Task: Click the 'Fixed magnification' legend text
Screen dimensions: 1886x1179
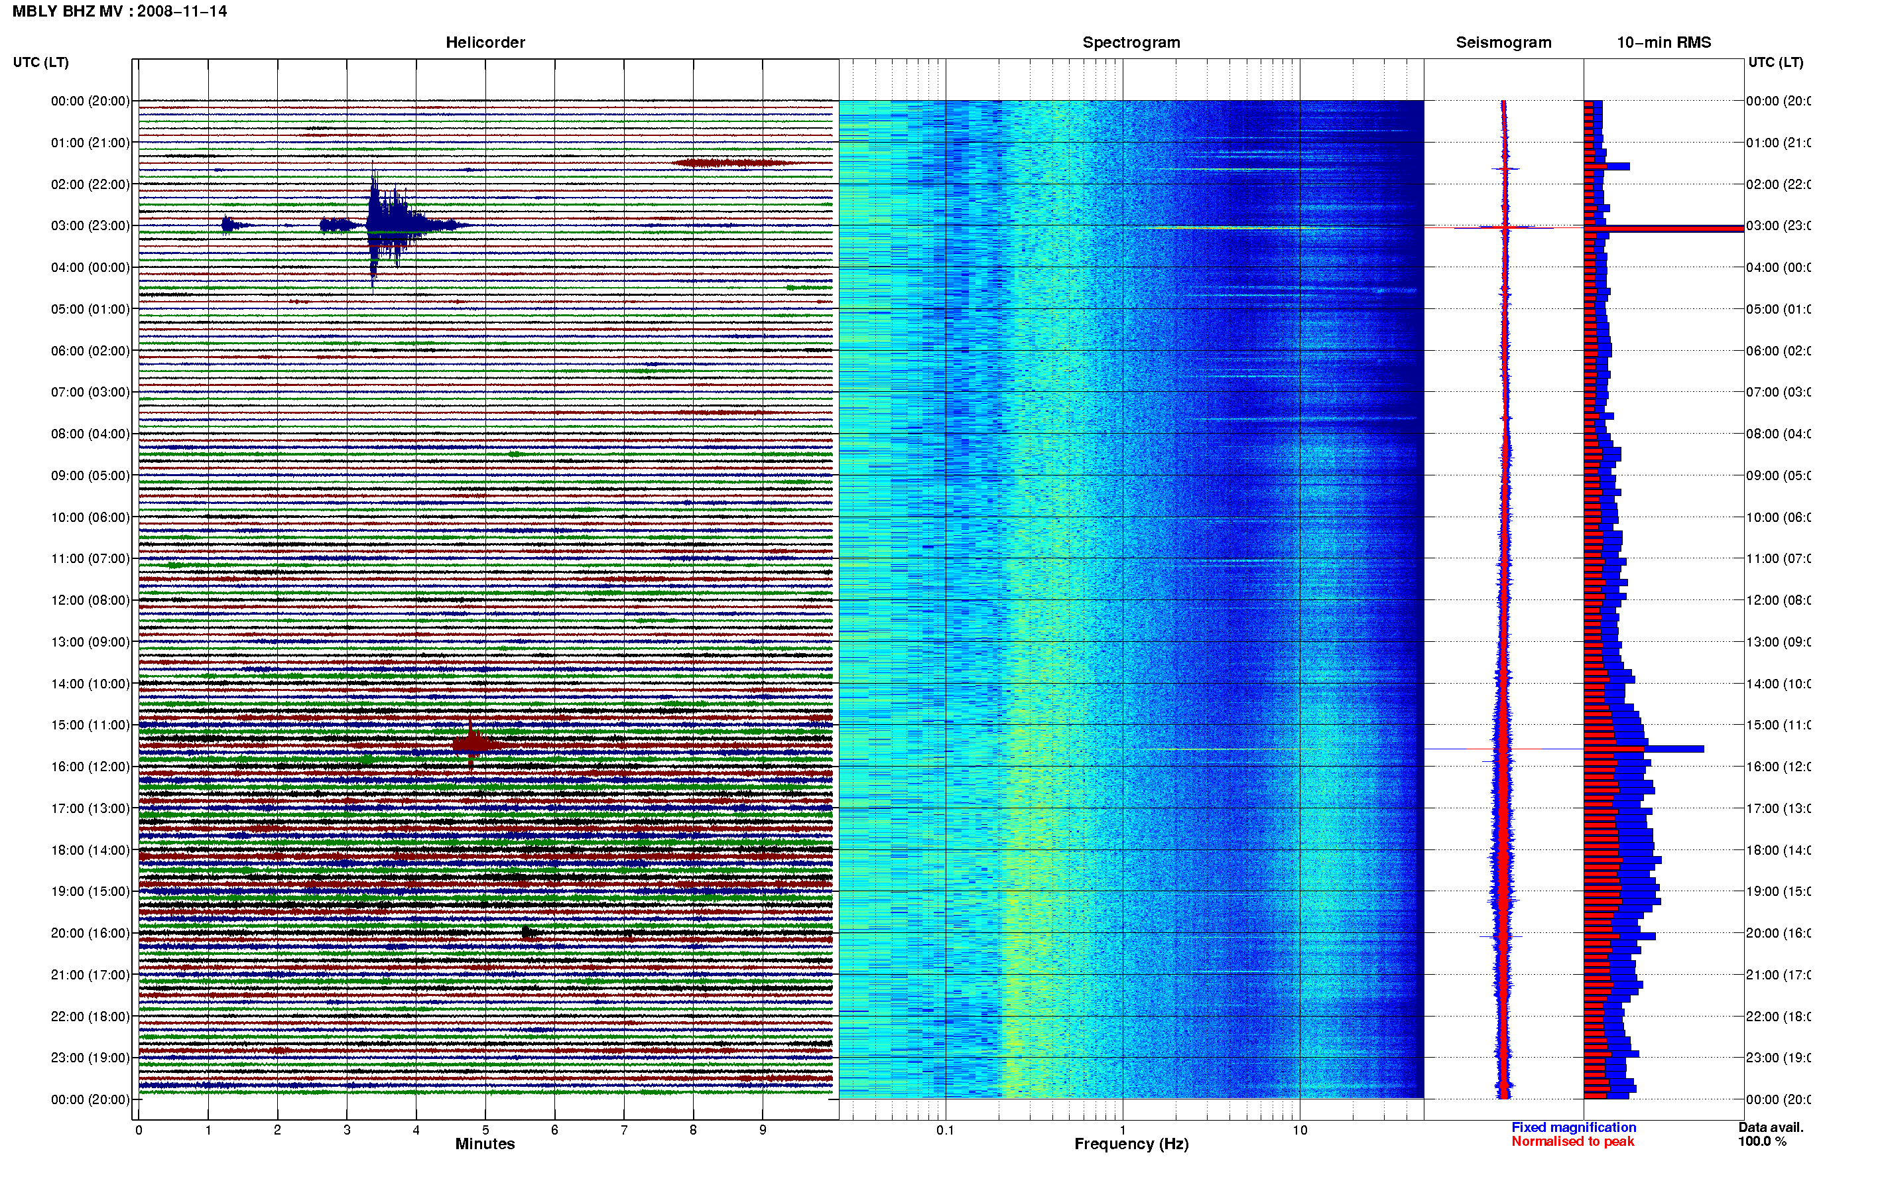Action: pos(1574,1127)
